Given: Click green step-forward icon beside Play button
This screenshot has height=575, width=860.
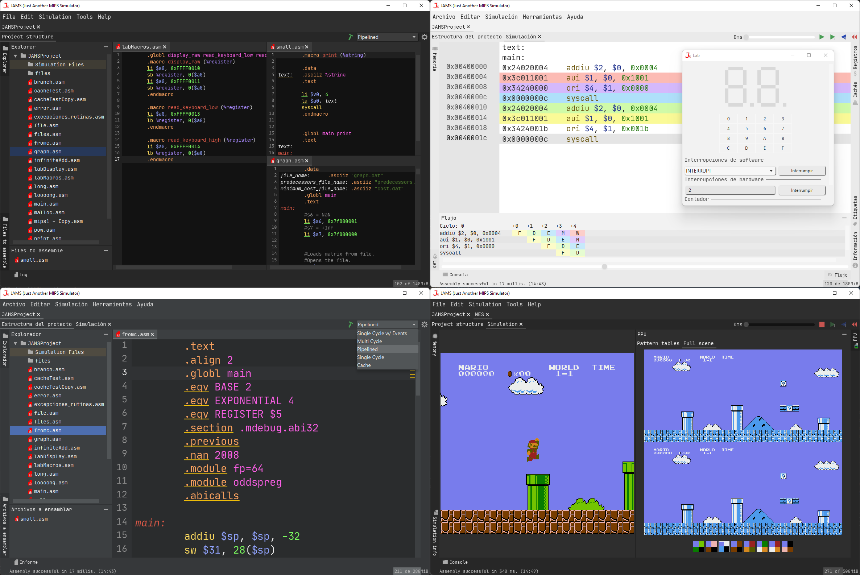Looking at the screenshot, I should point(832,37).
